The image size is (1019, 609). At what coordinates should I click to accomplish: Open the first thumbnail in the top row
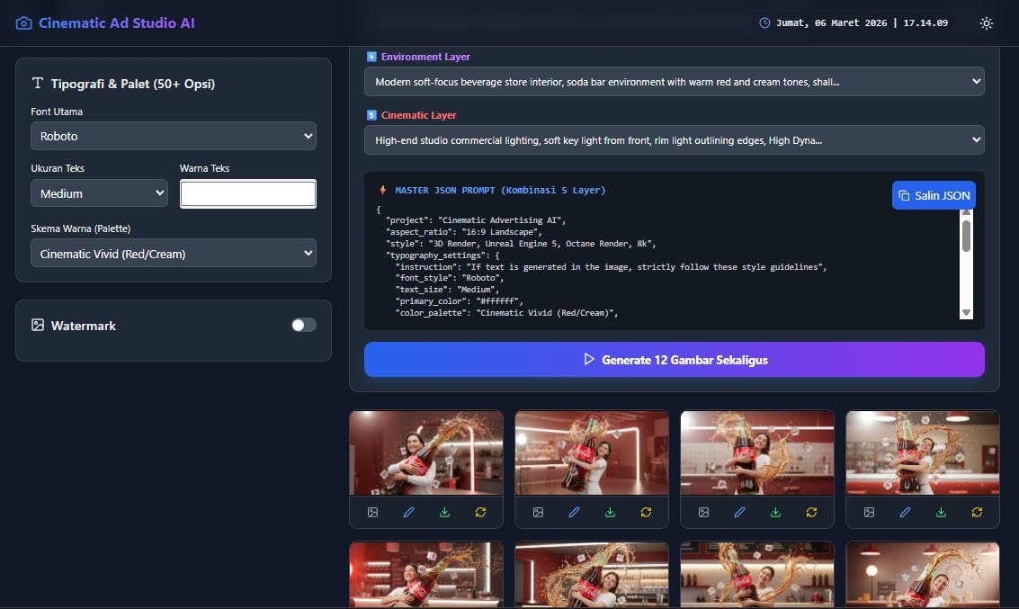[x=426, y=453]
